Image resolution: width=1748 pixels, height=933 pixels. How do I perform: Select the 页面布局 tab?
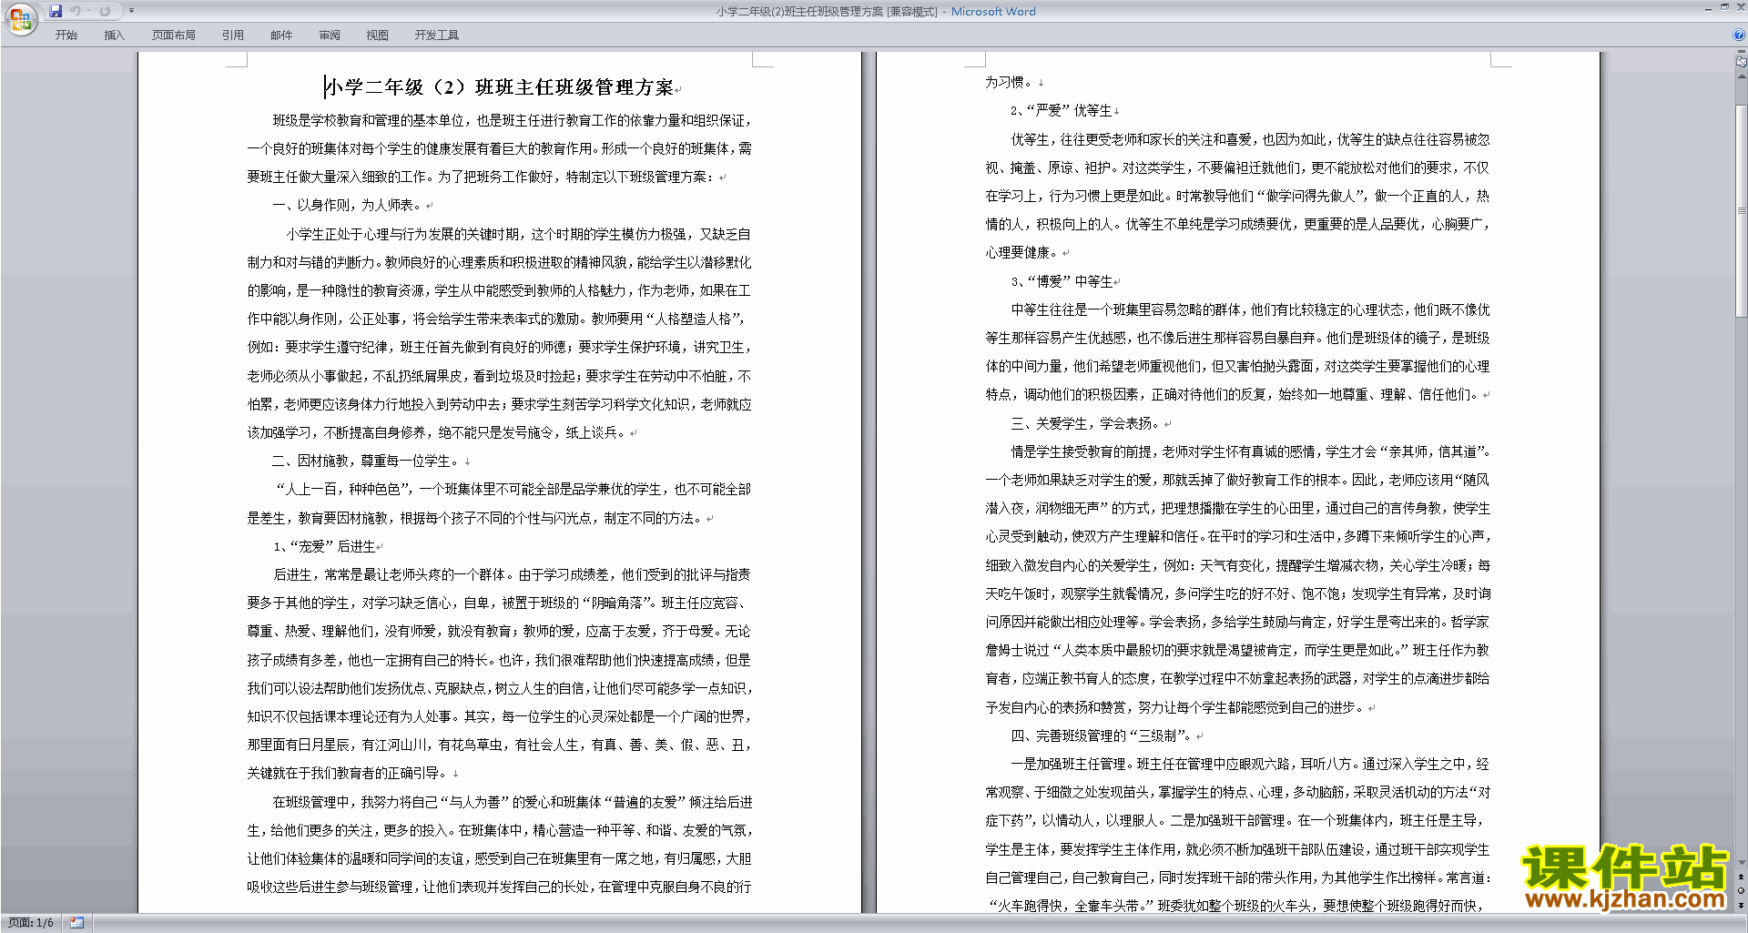coord(174,35)
